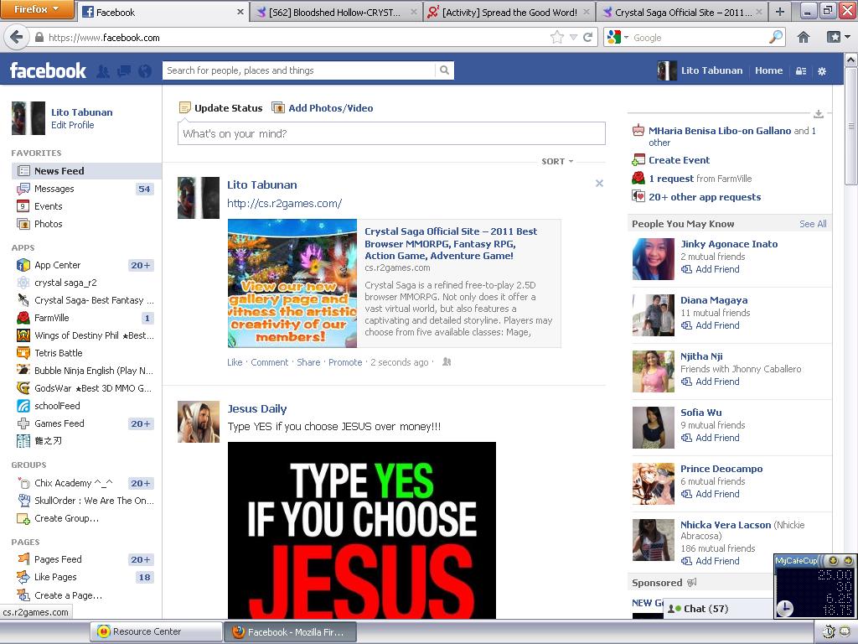The image size is (858, 644).
Task: Click the search magnifier button in Facebook
Action: click(445, 70)
